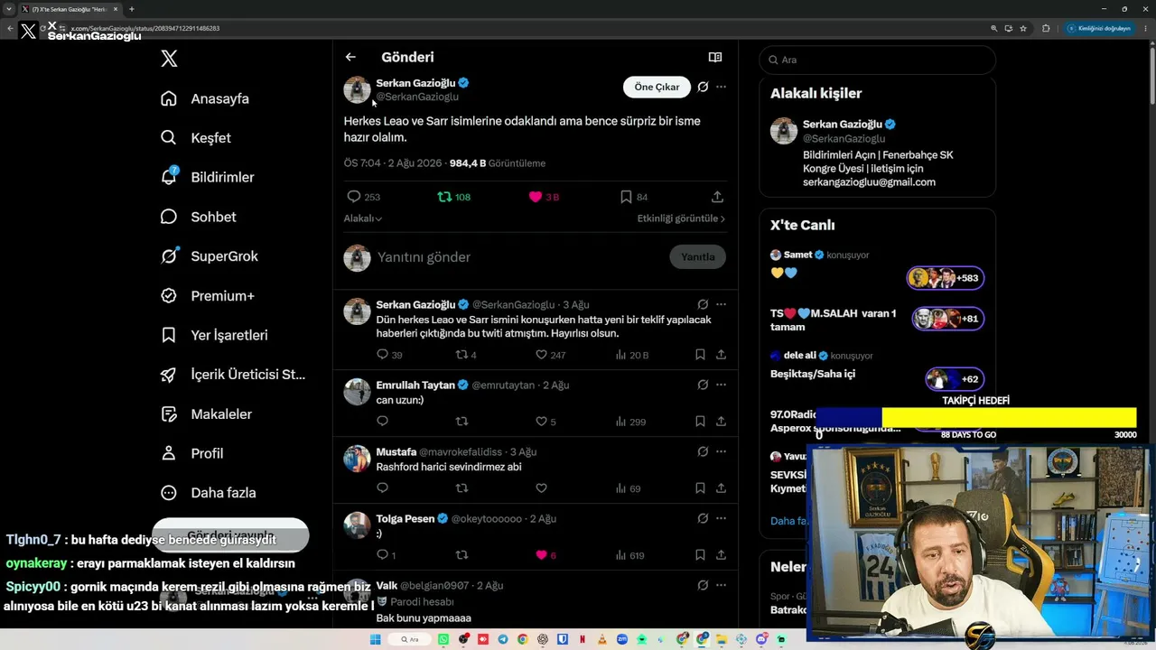
Task: Open the three-dot menu on main post
Action: (x=721, y=87)
